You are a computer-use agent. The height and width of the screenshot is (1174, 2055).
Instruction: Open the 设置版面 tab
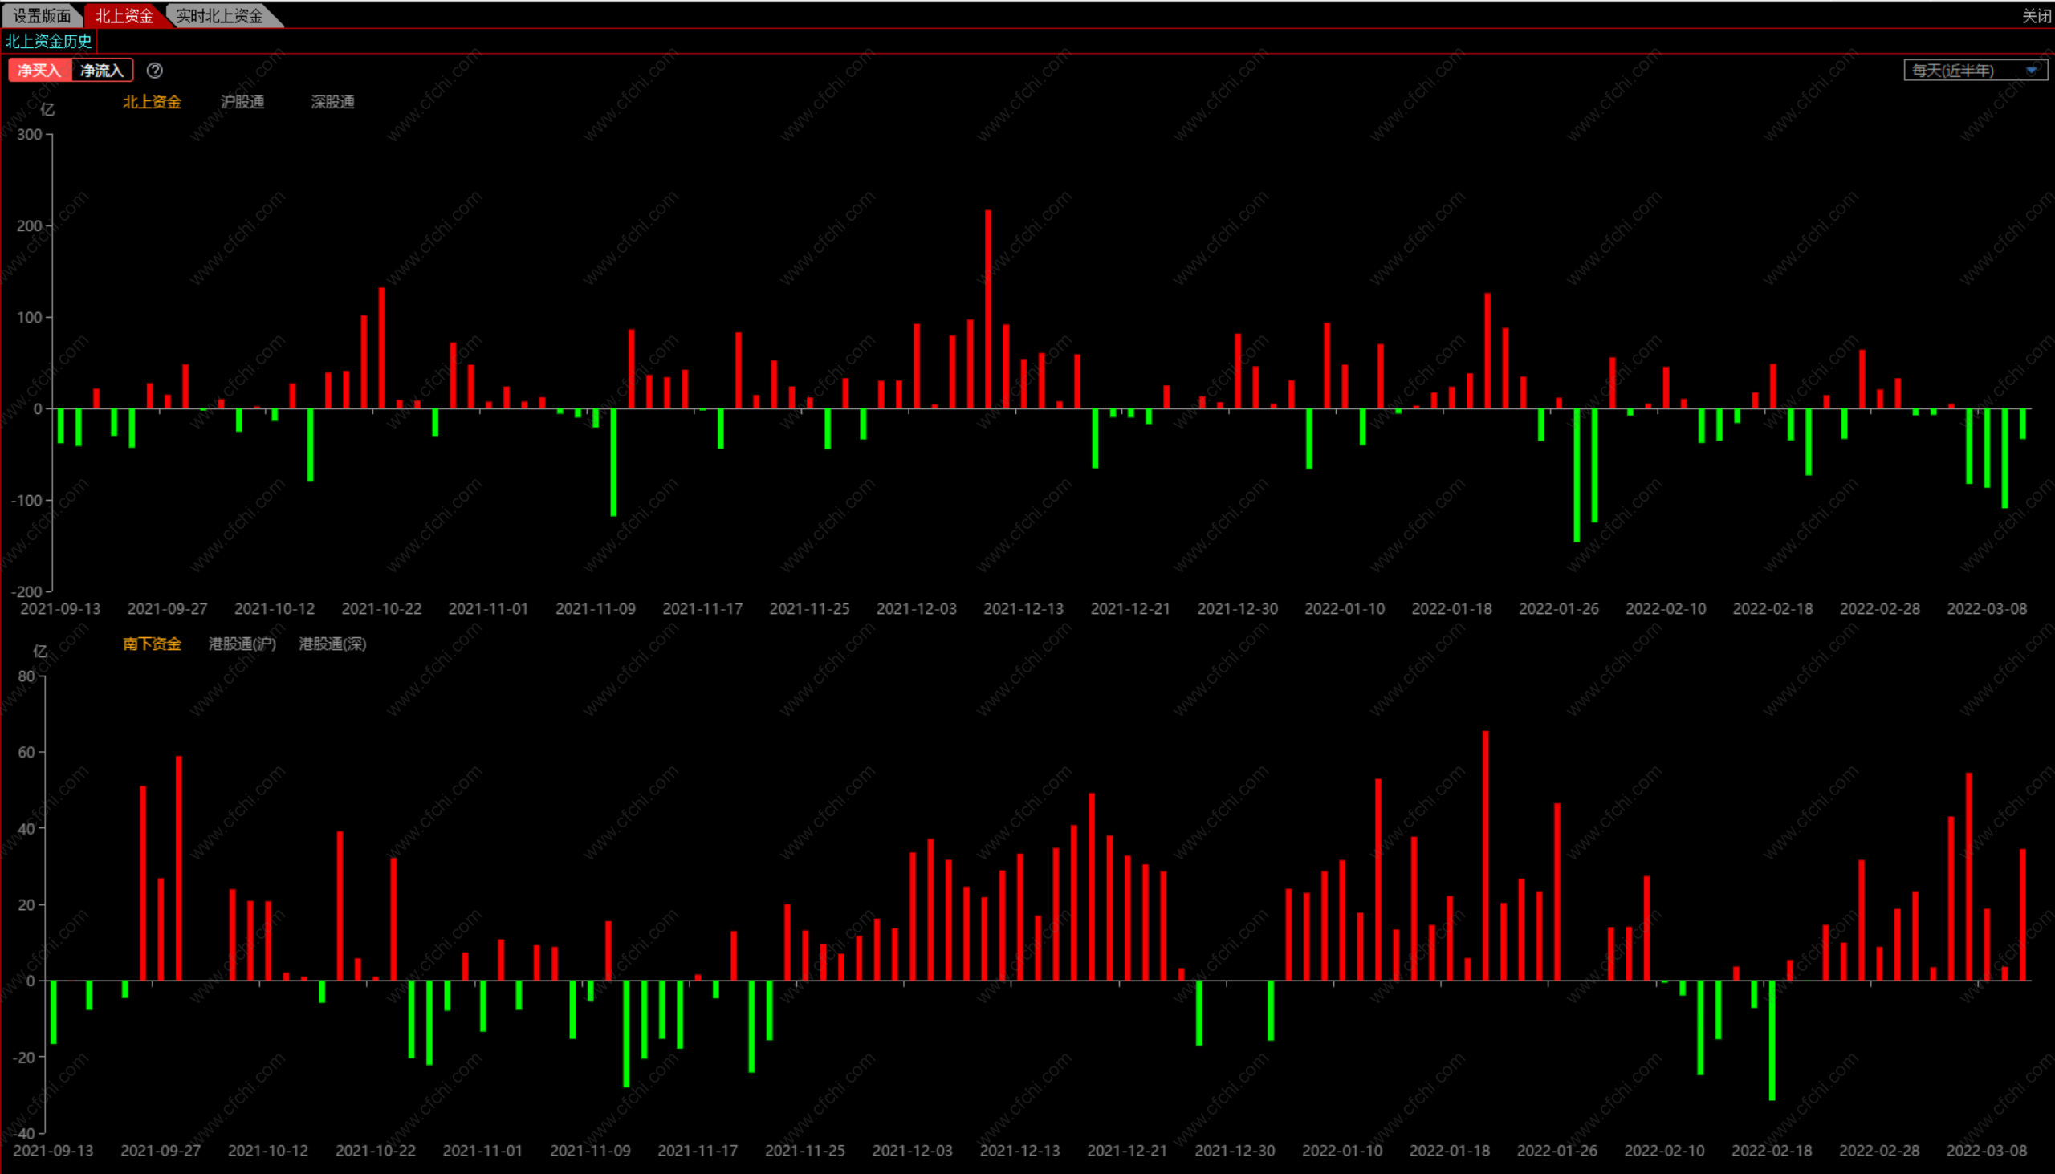41,15
